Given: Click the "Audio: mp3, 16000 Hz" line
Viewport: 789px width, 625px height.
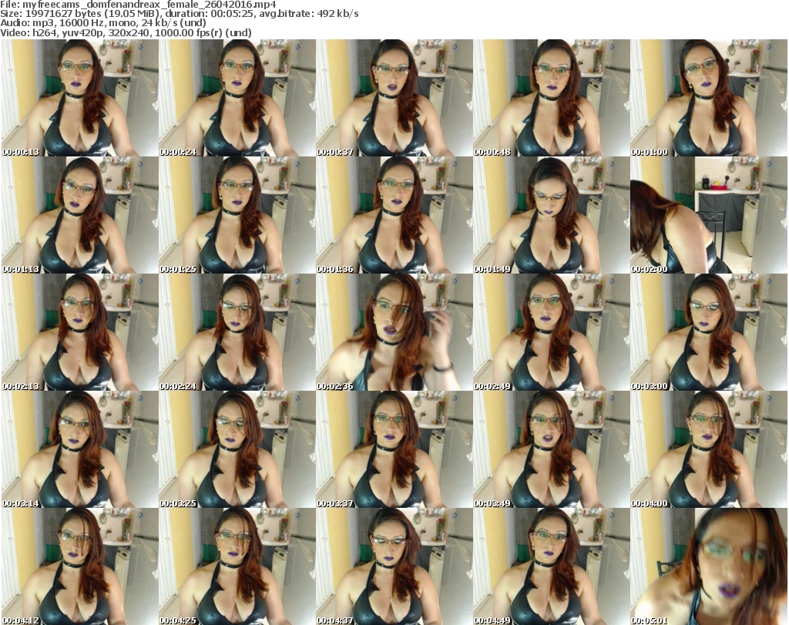Looking at the screenshot, I should pyautogui.click(x=103, y=23).
